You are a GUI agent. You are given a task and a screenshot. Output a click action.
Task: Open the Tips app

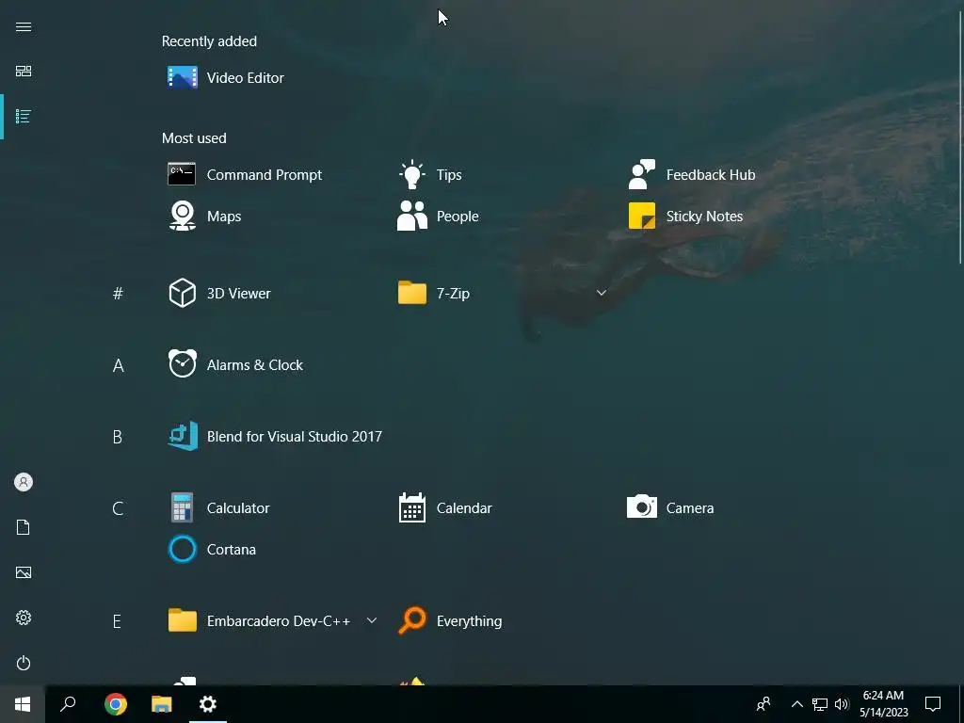coord(430,174)
